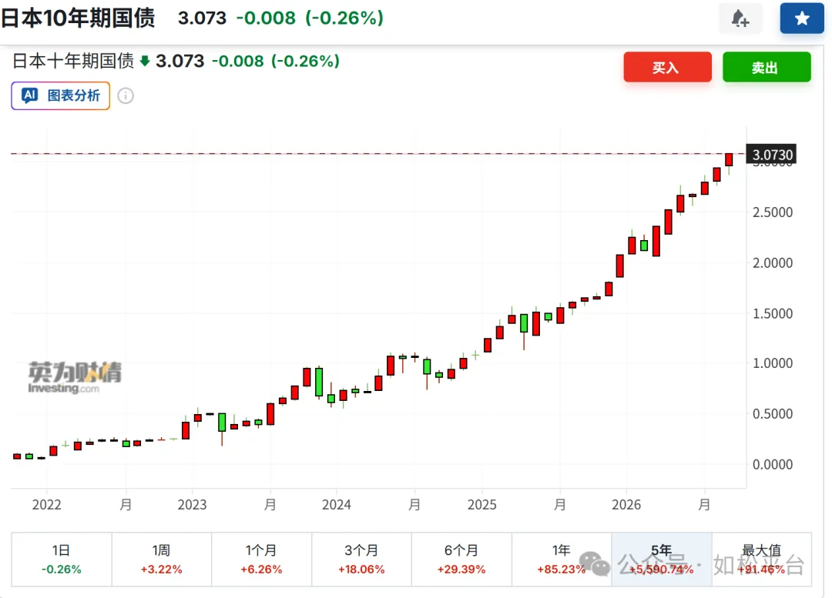Viewport: 832px width, 598px height.
Task: Click the green 卖出 button
Action: click(x=767, y=67)
